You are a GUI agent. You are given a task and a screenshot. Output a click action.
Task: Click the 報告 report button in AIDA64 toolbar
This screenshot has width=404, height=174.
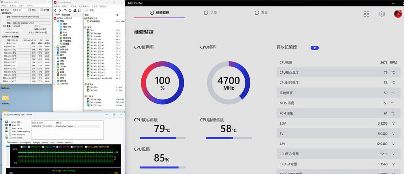coord(90,10)
